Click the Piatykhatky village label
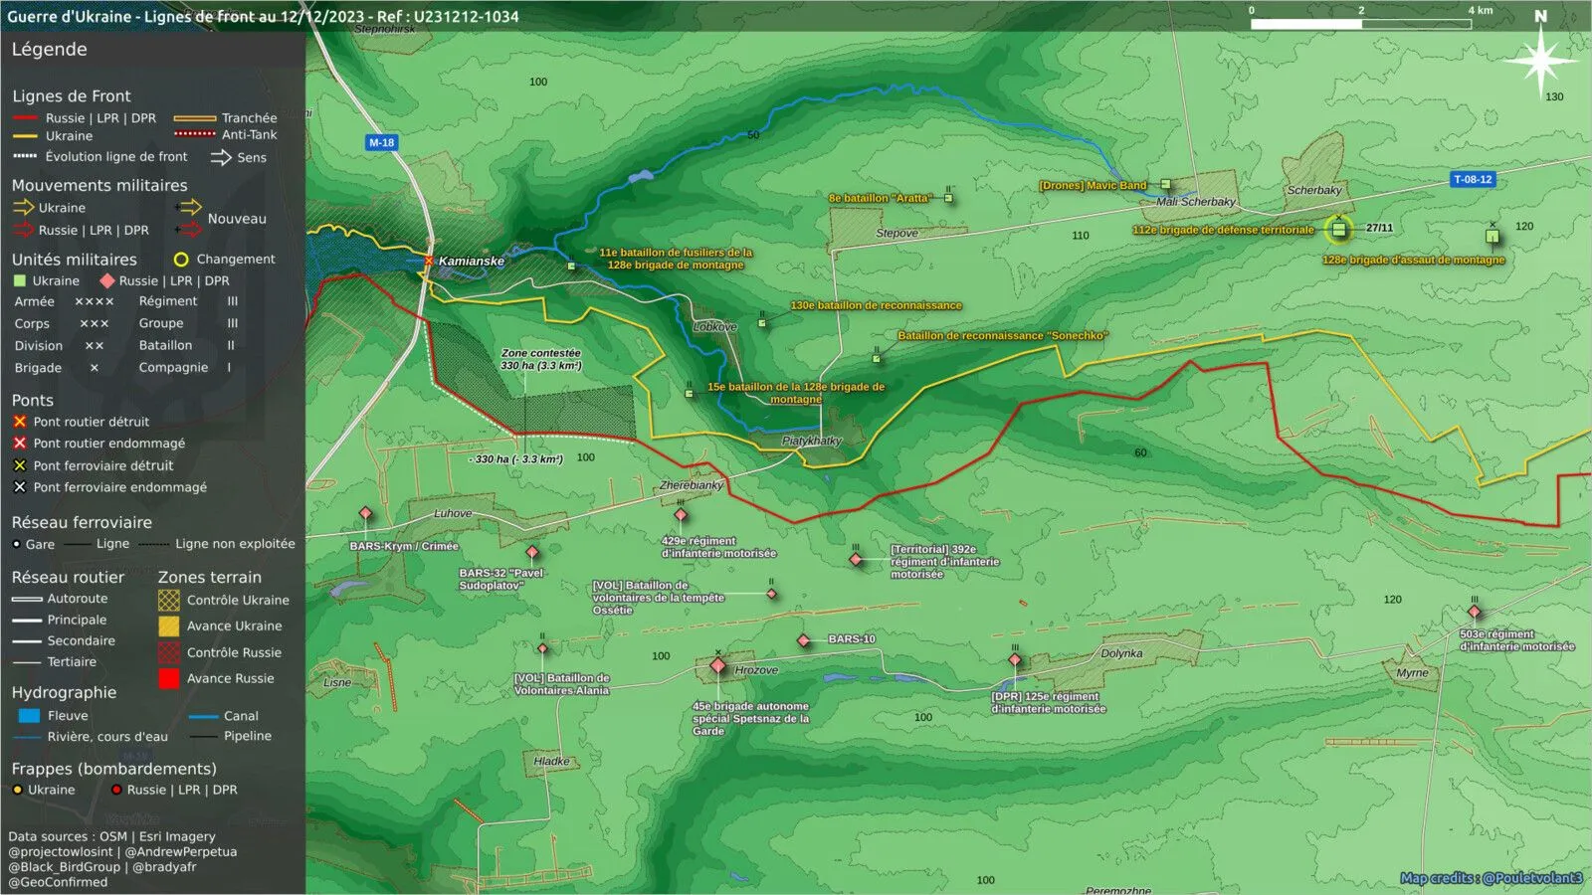The width and height of the screenshot is (1592, 895). [812, 441]
